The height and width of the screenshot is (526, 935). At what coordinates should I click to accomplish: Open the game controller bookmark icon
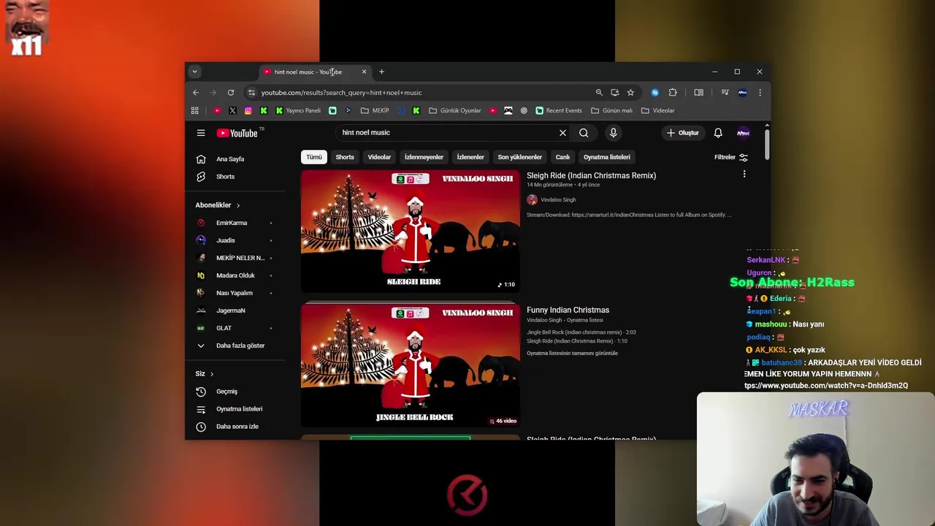(508, 110)
